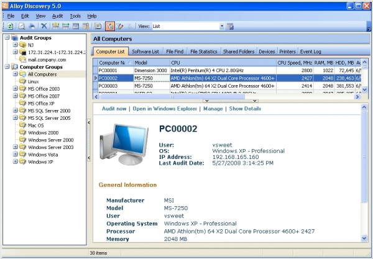Click the large PC00002 computer image
This screenshot has width=373, height=259.
tap(124, 144)
